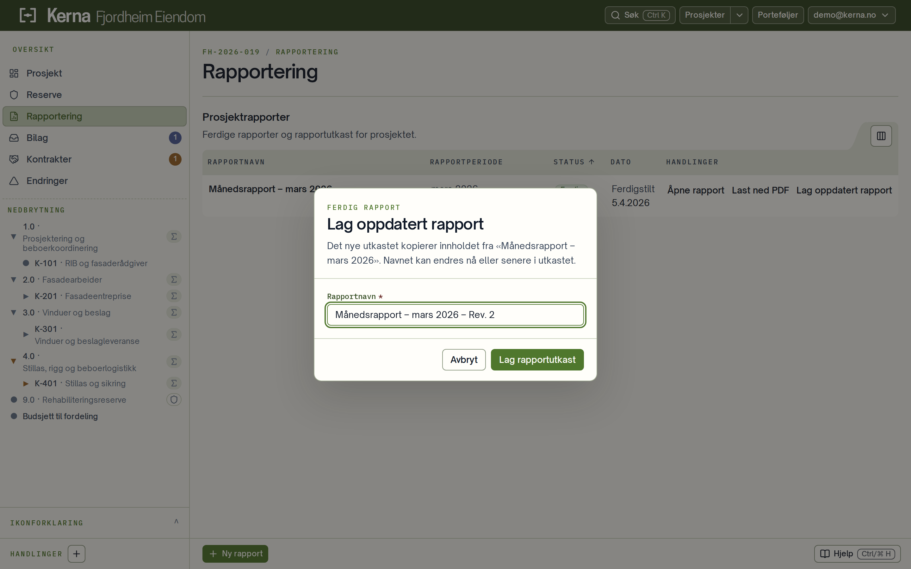
Task: Click sum icon for 2.0 Fasadearbeider
Action: point(174,280)
